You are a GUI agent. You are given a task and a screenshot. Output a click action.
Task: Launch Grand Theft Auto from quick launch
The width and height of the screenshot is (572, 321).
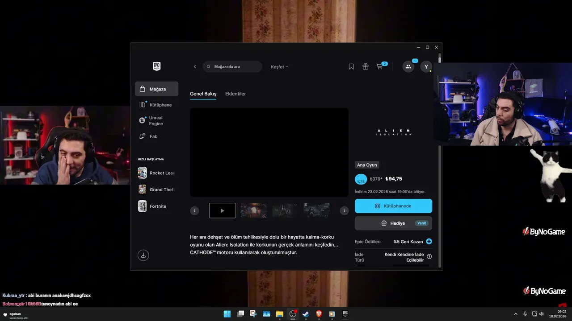(156, 189)
